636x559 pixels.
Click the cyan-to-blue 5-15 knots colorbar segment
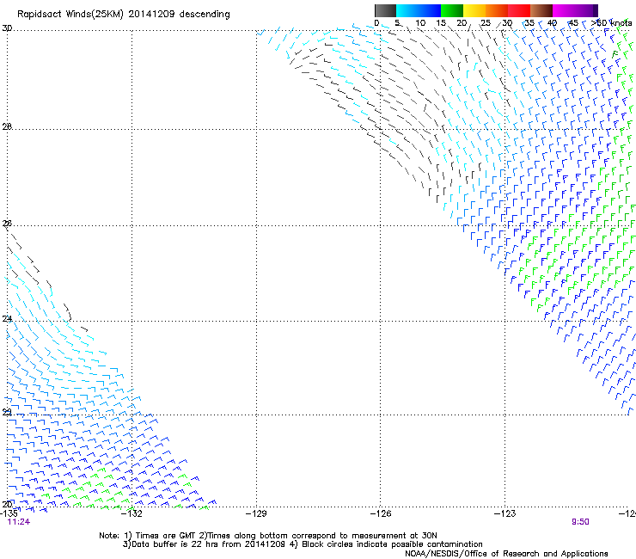coord(419,10)
